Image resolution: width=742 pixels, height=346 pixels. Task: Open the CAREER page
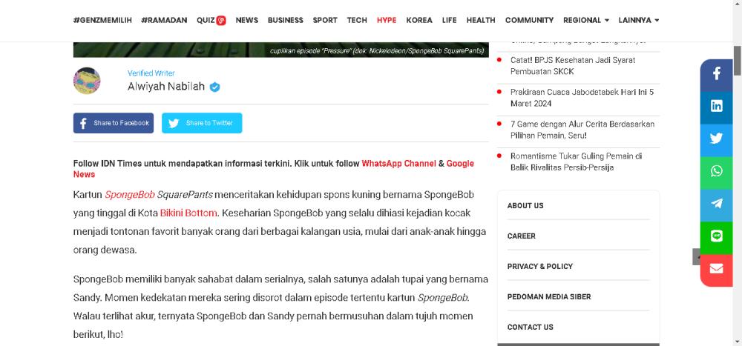coord(522,236)
